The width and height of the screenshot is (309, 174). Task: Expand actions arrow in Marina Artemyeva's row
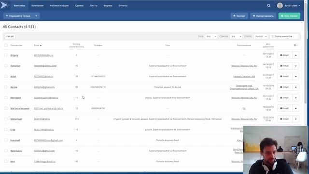(x=295, y=108)
